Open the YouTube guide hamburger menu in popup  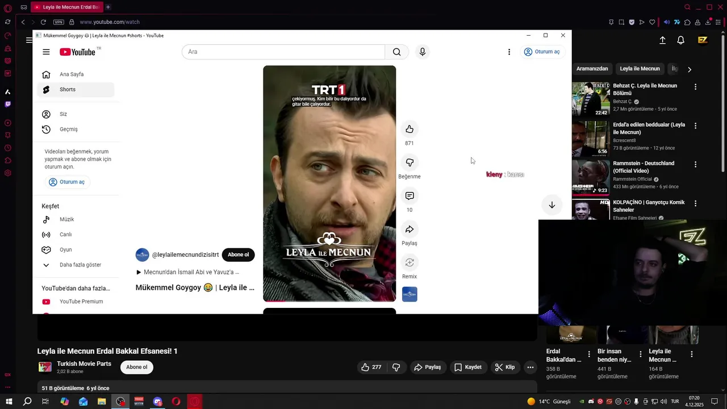(x=46, y=52)
